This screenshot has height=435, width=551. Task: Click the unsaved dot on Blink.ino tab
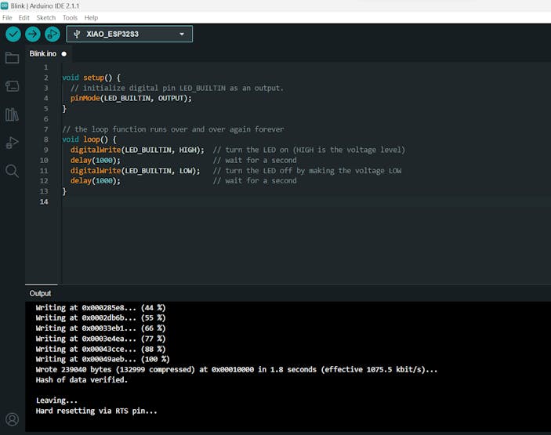pyautogui.click(x=64, y=54)
